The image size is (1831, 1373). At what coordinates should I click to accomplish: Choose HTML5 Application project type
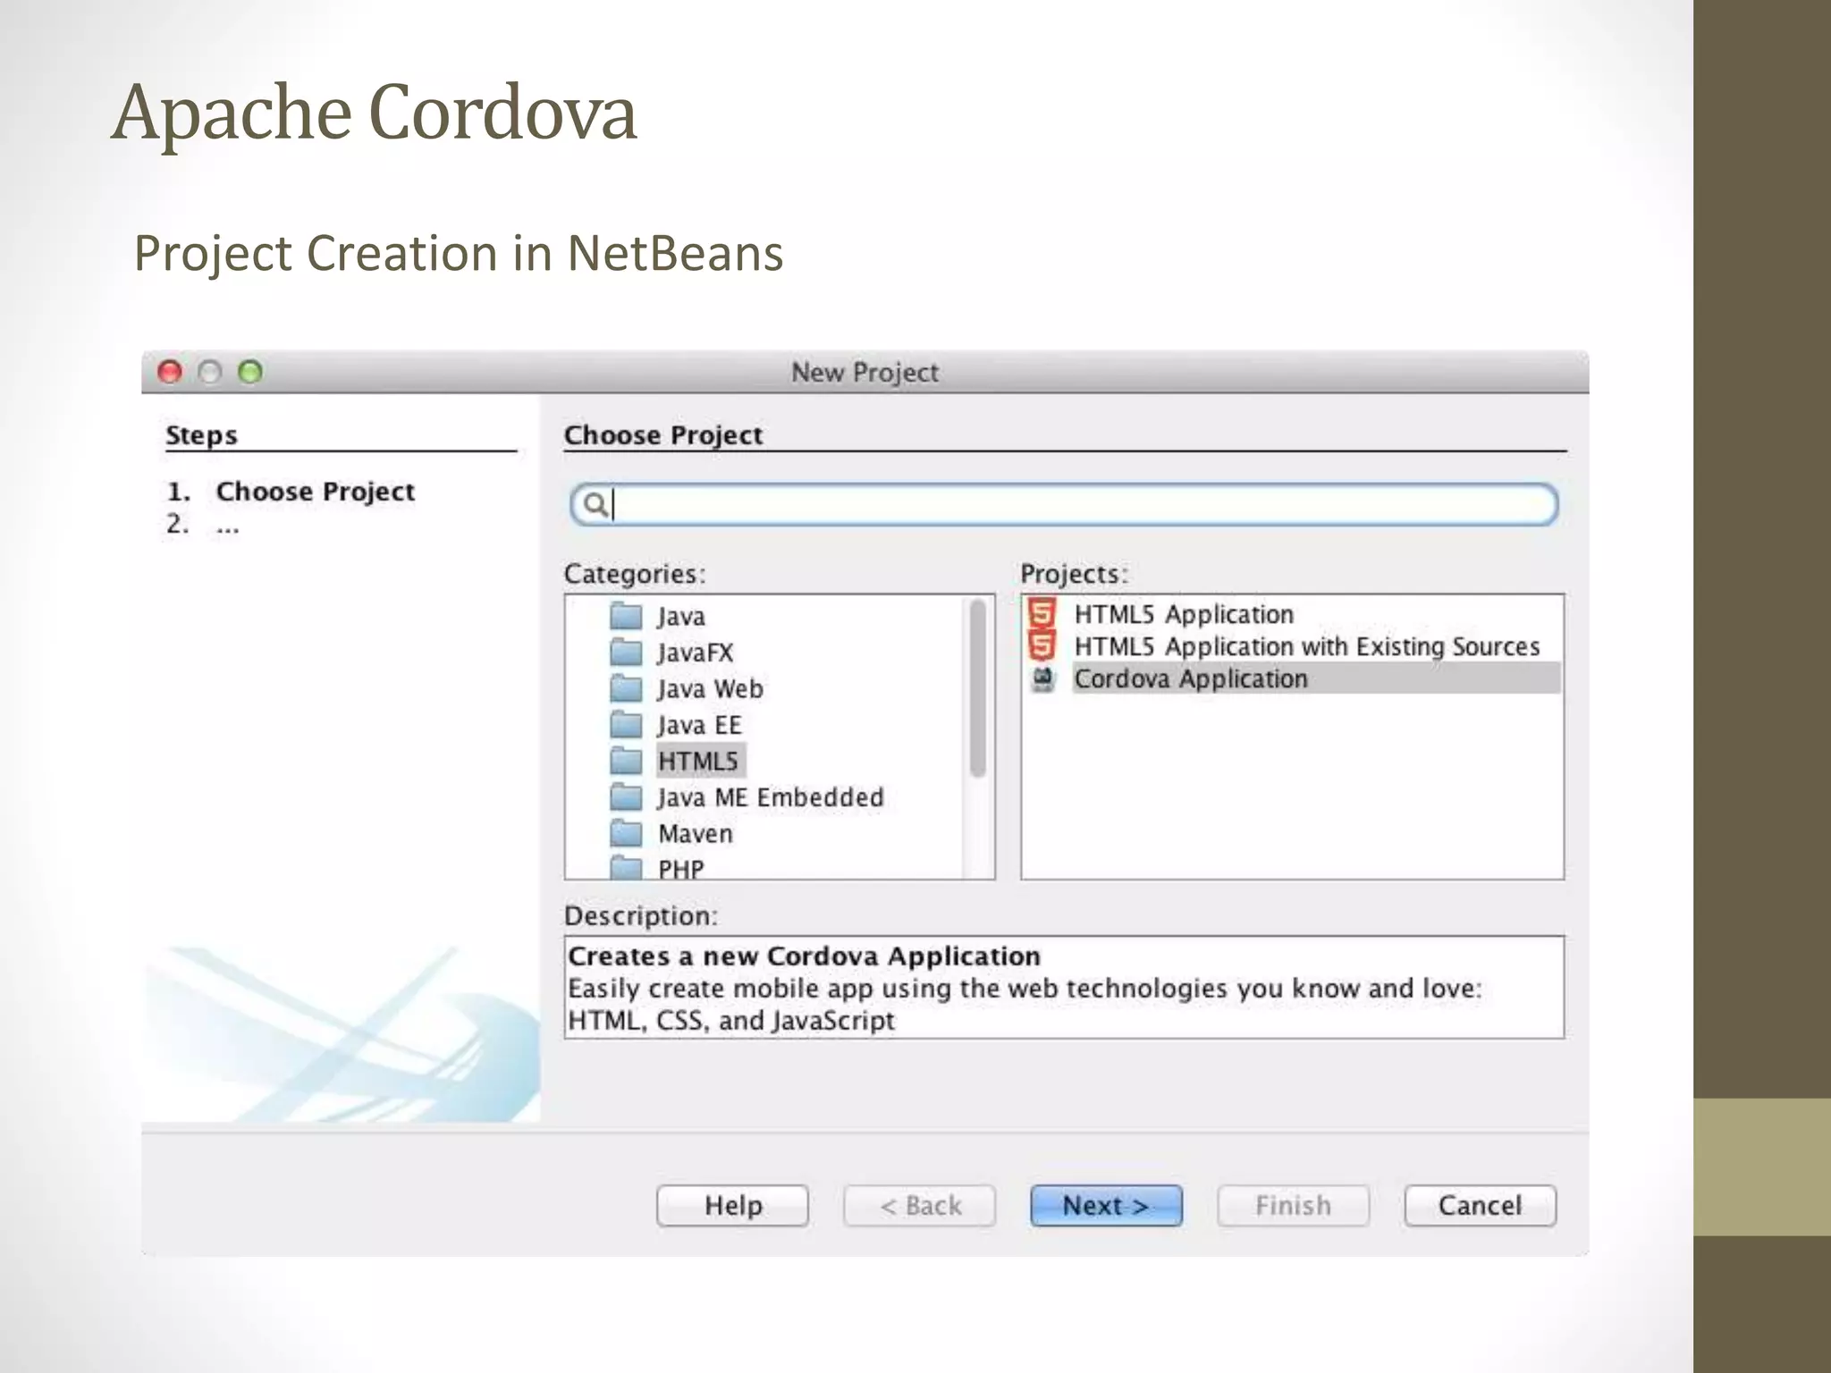(1184, 614)
